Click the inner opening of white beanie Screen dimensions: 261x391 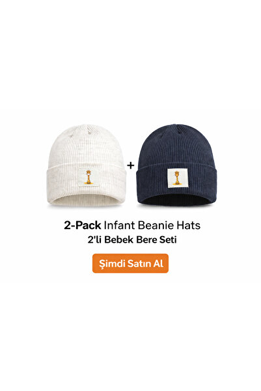pos(87,200)
